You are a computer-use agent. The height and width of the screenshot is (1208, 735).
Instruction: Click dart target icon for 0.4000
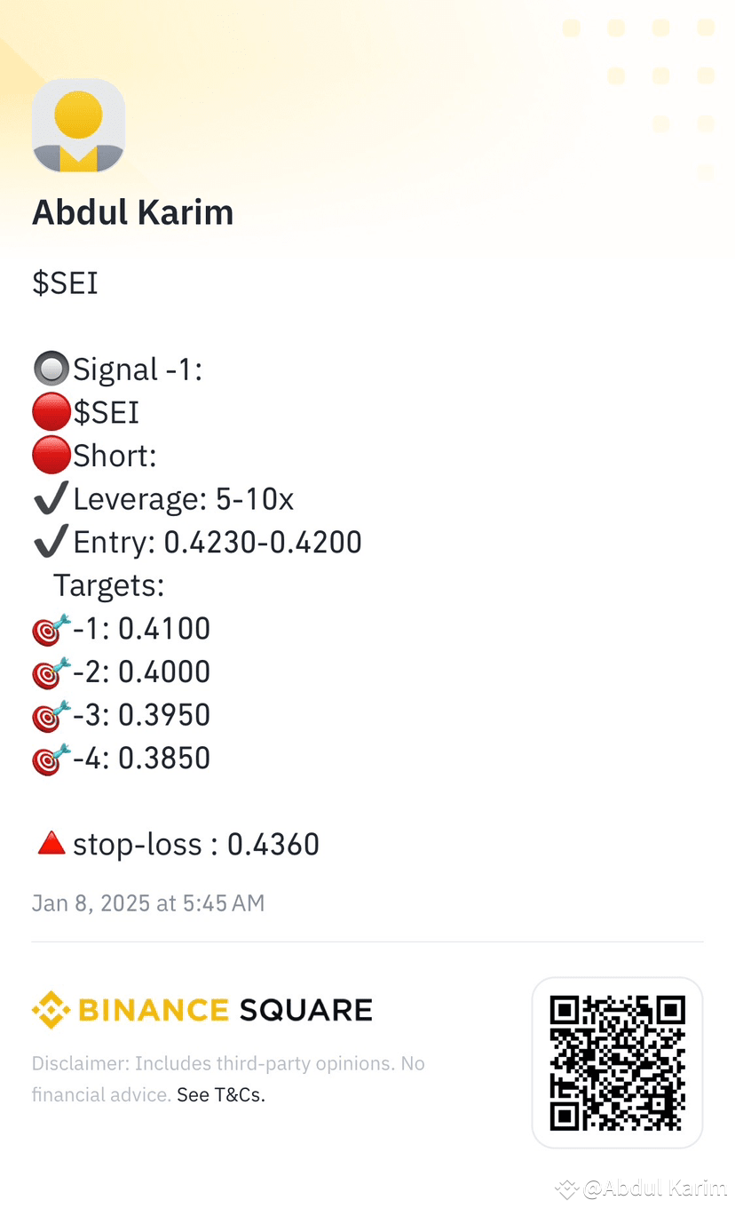tap(51, 672)
